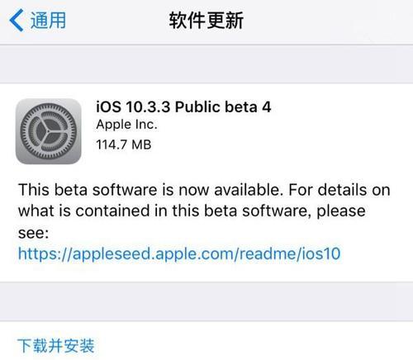Tap the gray spacer below the readme link
413x360 pixels.
(x=206, y=301)
